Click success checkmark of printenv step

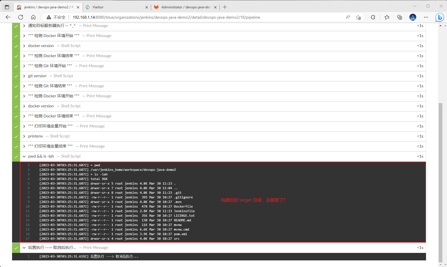point(16,136)
